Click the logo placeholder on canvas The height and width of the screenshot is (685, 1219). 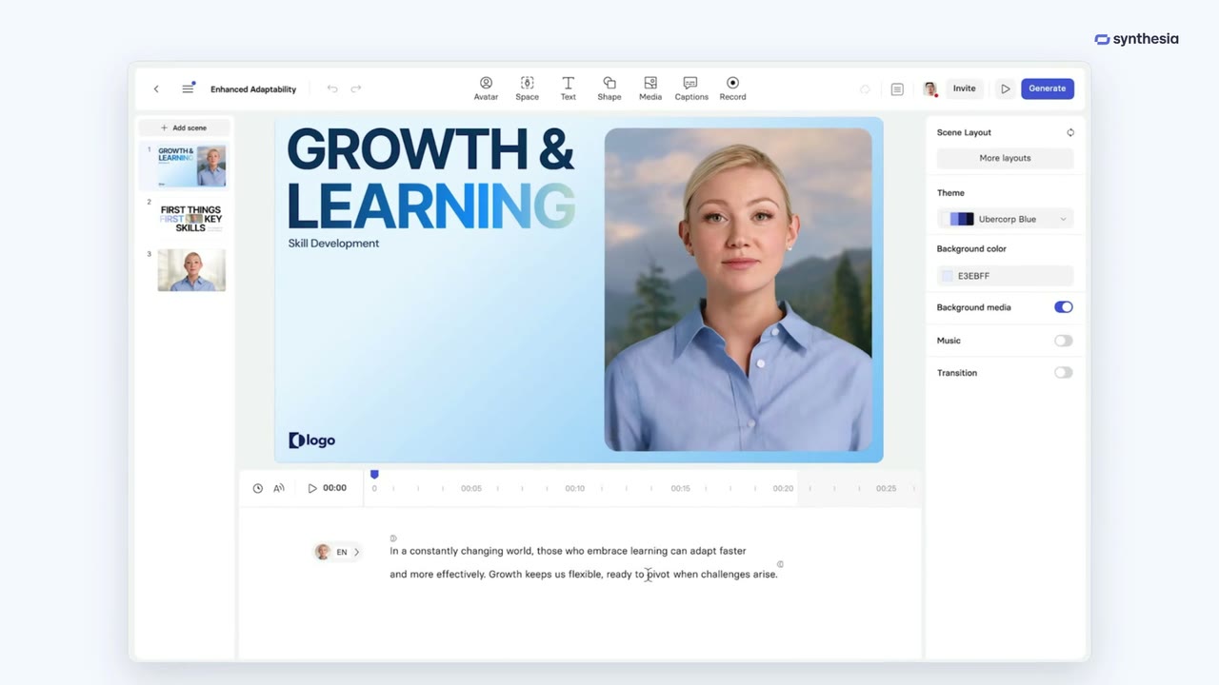click(311, 440)
